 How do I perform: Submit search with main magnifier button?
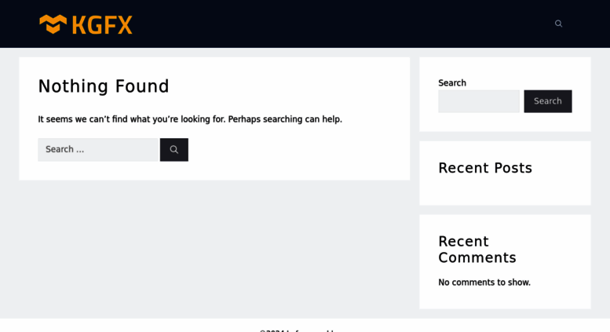174,150
